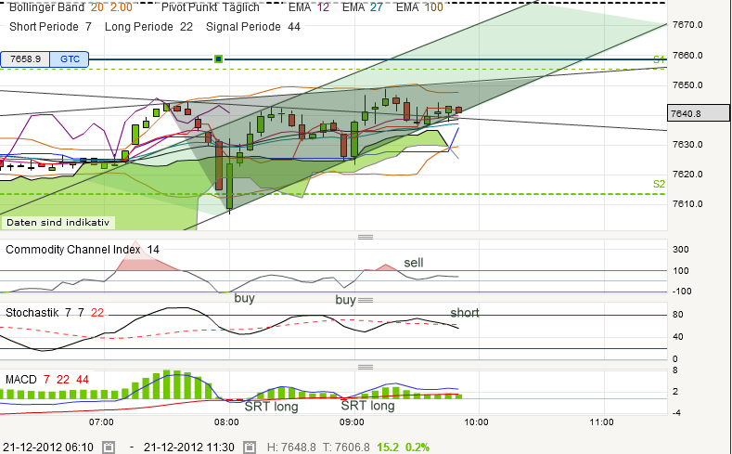Click the current price tag 7640.8
Image resolution: width=732 pixels, height=454 pixels.
point(699,113)
